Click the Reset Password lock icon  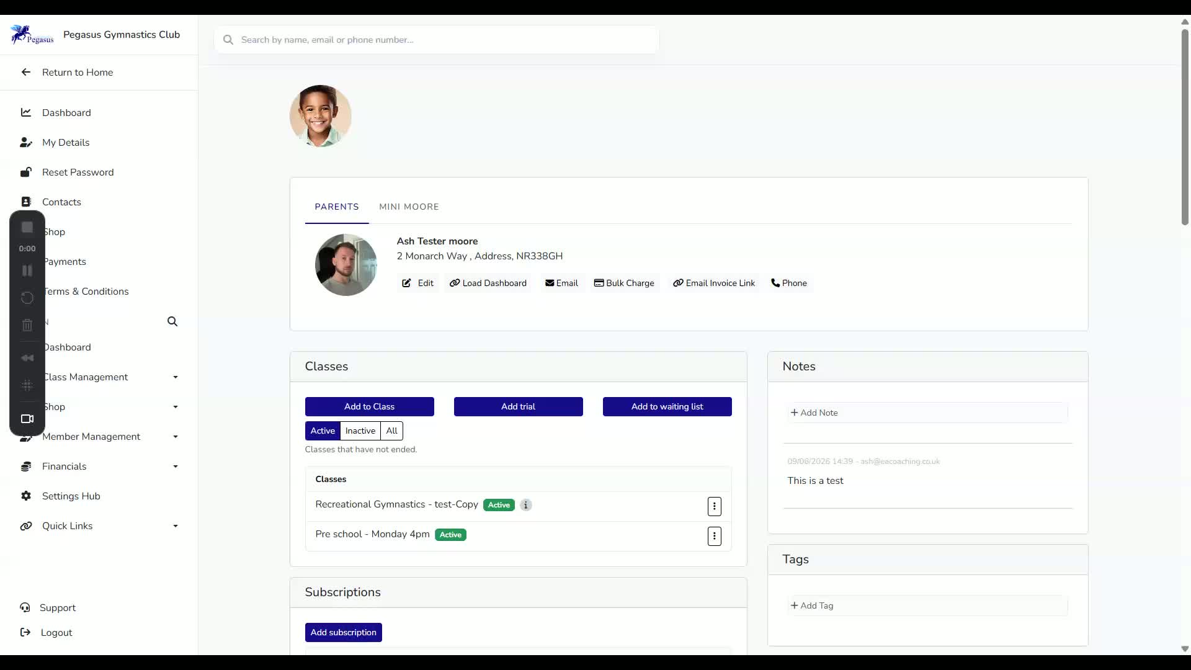(26, 172)
